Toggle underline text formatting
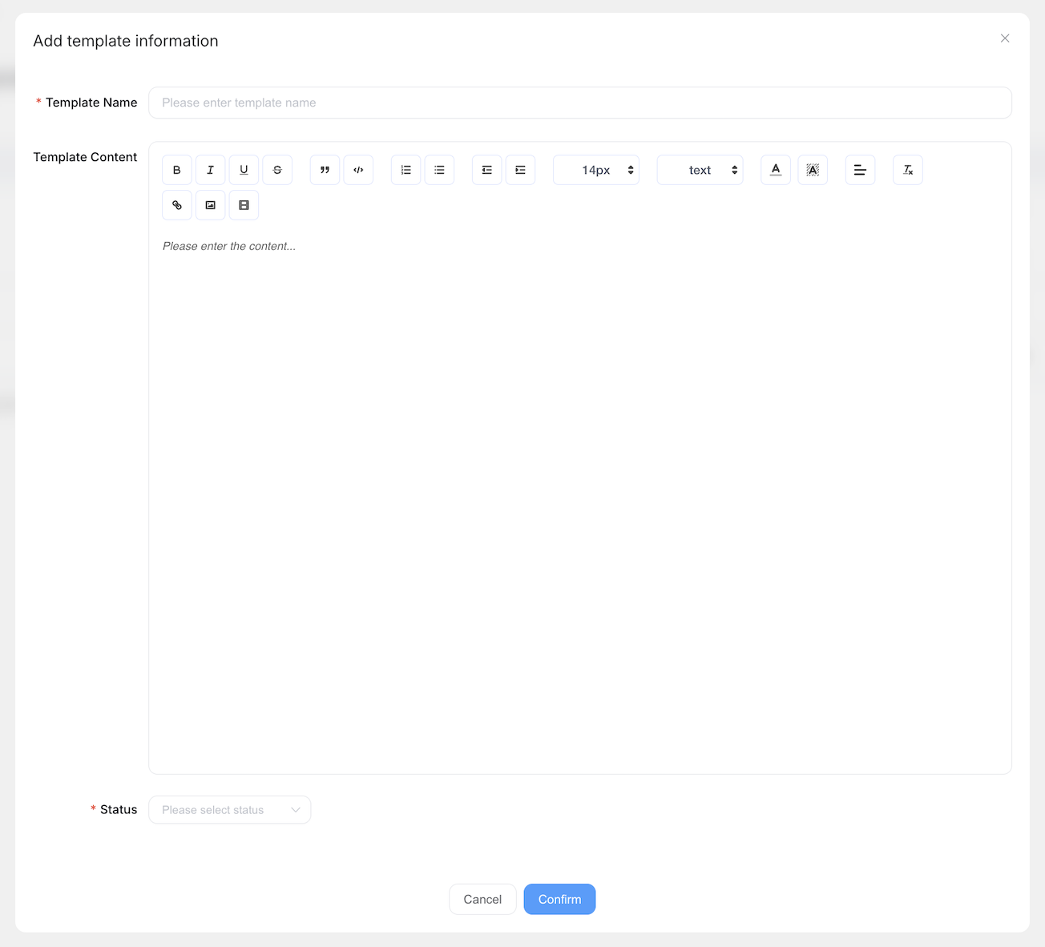Screen dimensions: 1045x947 (244, 170)
